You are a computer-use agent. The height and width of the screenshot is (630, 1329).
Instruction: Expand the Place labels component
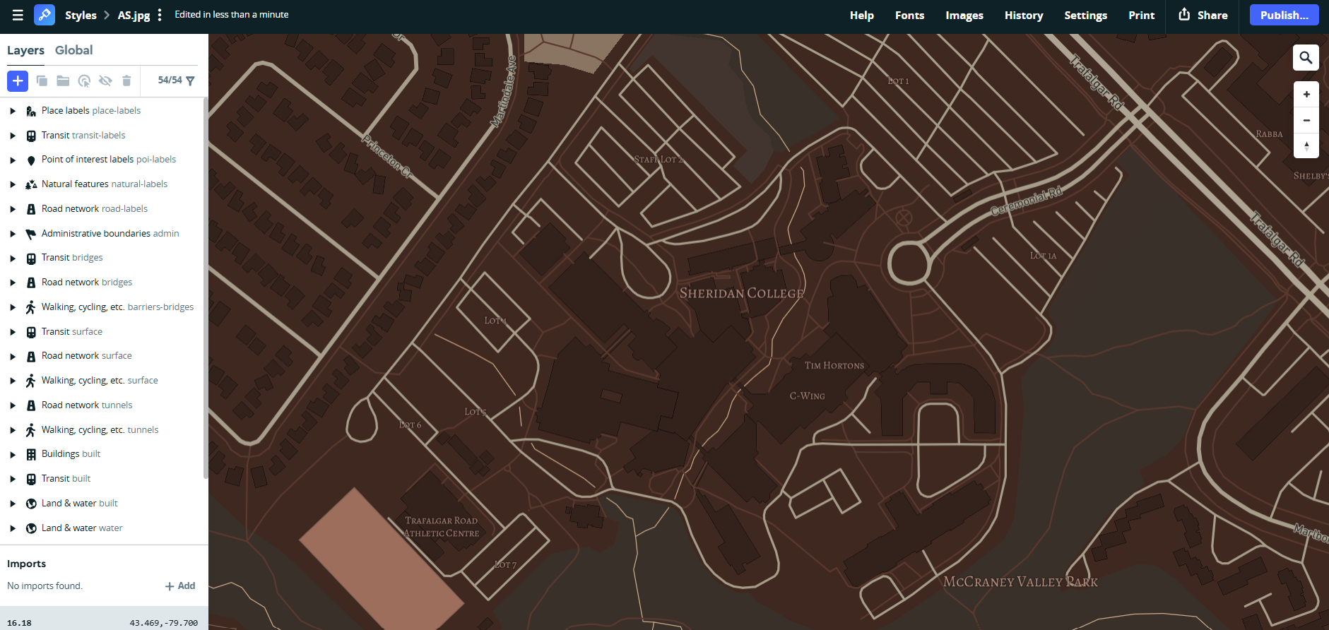pos(13,111)
